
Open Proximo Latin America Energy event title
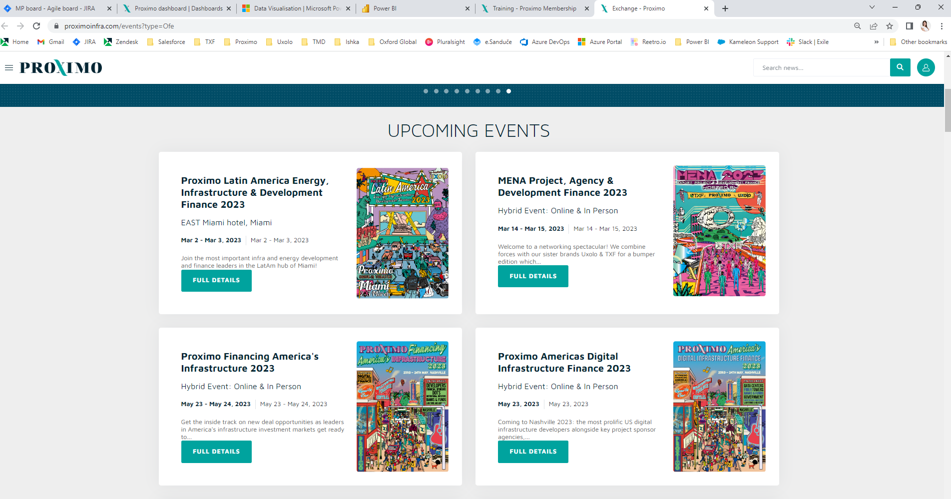(255, 193)
